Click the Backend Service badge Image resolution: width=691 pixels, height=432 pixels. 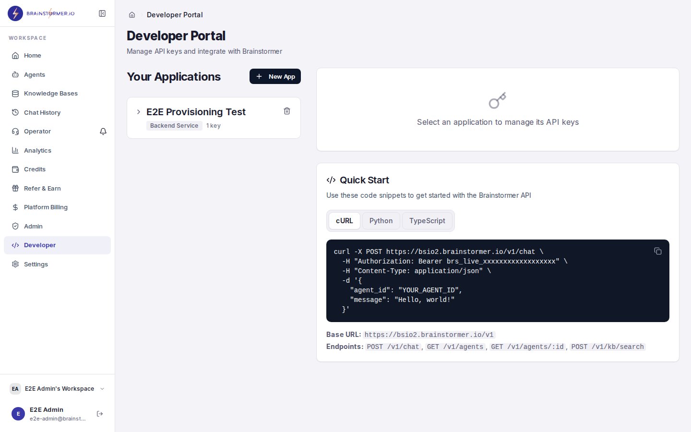point(174,126)
